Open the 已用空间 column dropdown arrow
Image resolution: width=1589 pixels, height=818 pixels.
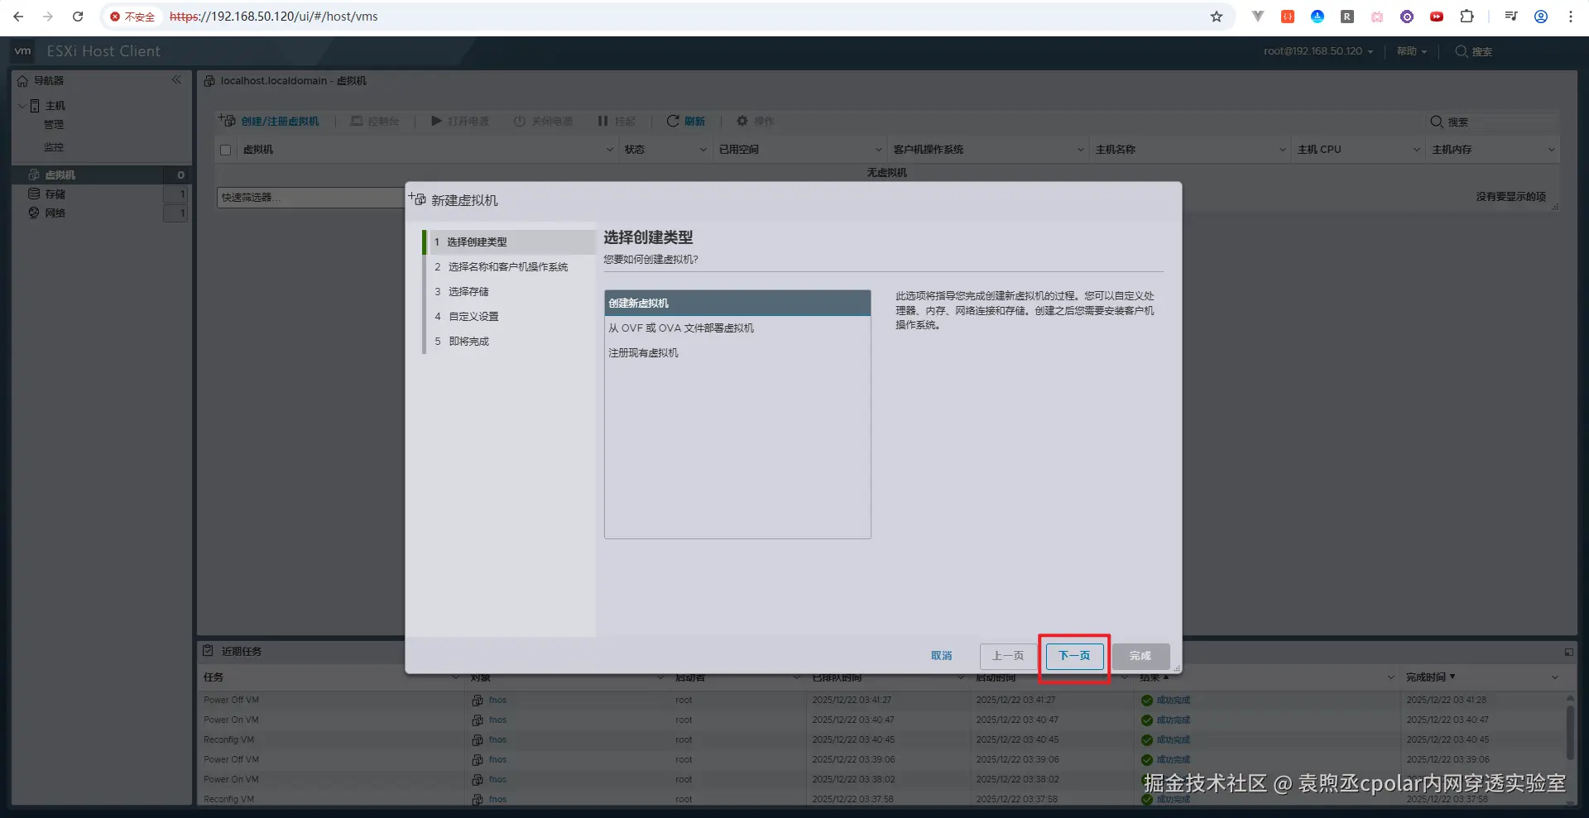tap(879, 150)
